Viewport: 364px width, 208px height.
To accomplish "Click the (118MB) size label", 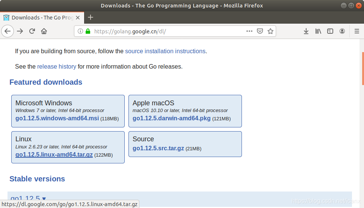I will click(x=110, y=118).
